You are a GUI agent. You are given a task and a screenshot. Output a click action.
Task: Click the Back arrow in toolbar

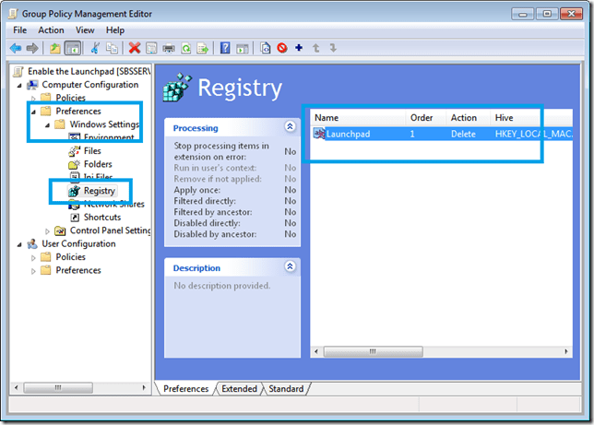coord(15,48)
